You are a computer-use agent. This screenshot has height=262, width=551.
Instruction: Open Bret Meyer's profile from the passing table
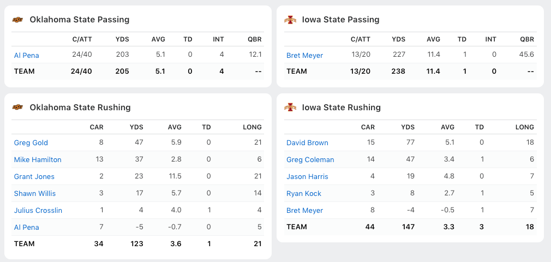304,55
